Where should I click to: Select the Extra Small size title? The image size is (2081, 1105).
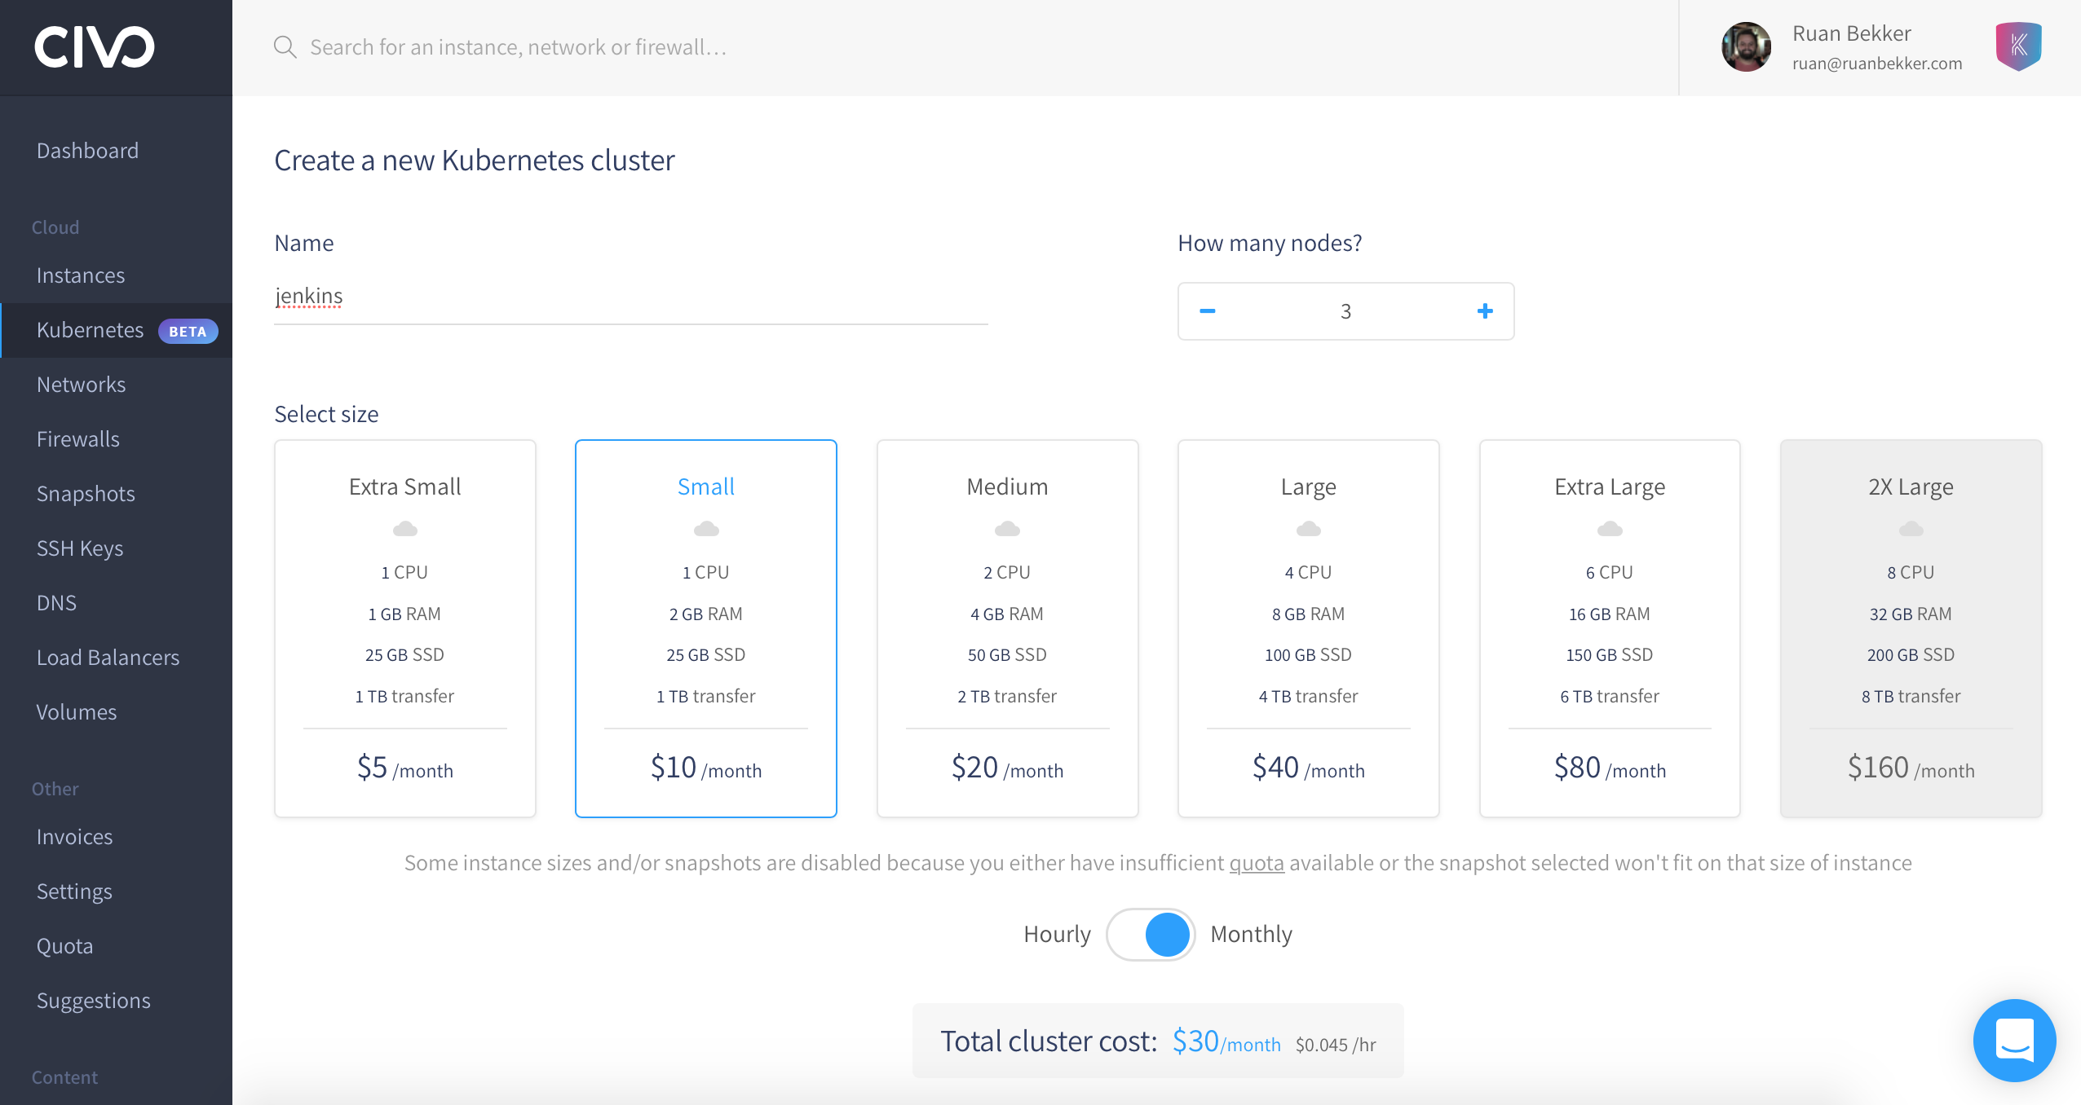click(405, 486)
